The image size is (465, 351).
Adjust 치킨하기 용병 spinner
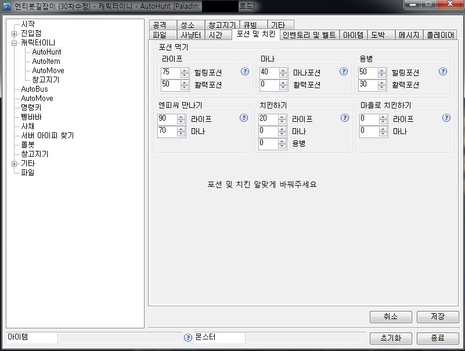pos(272,143)
